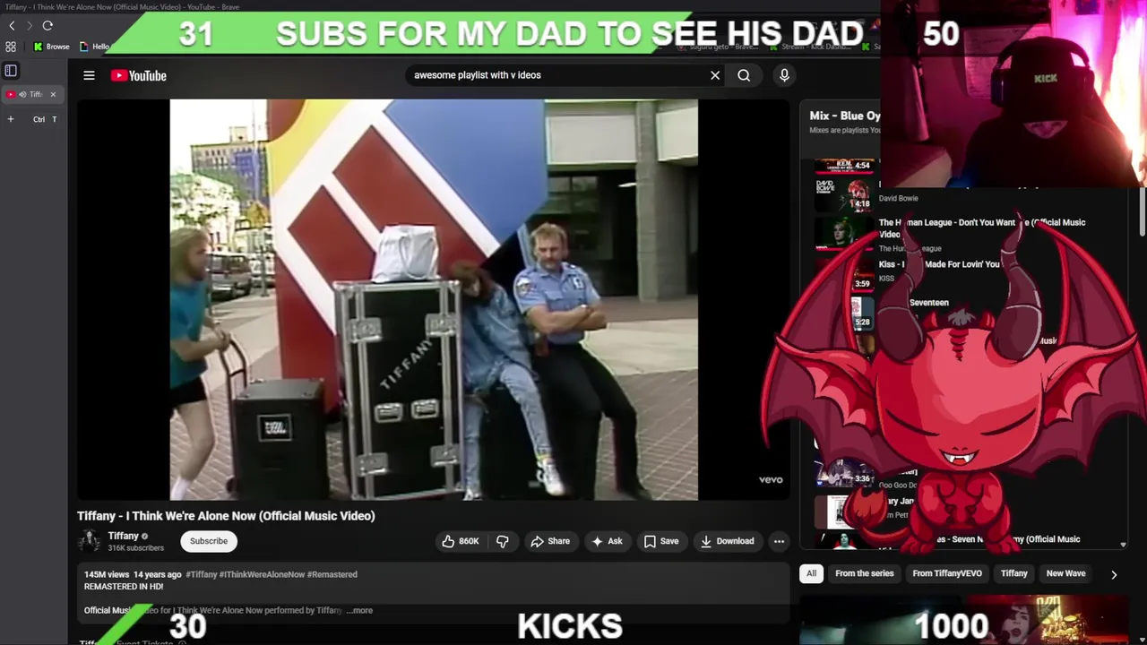This screenshot has height=645, width=1147.
Task: Open the Ask AI button
Action: 607,541
